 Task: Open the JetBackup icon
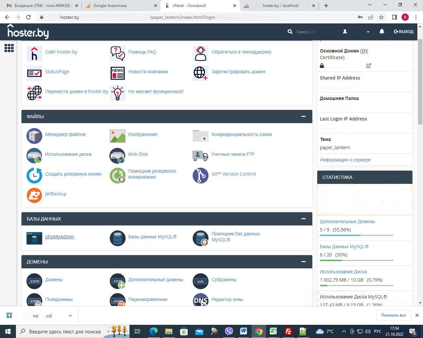pos(34,195)
